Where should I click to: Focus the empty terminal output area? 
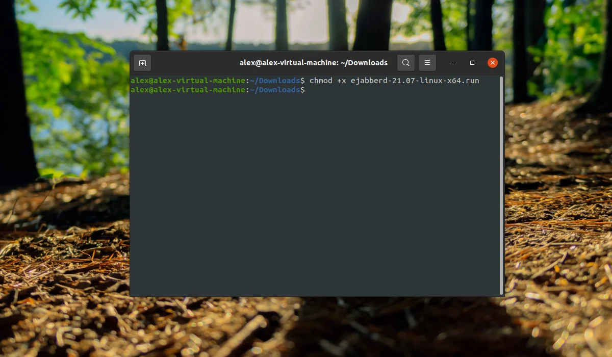(x=314, y=194)
